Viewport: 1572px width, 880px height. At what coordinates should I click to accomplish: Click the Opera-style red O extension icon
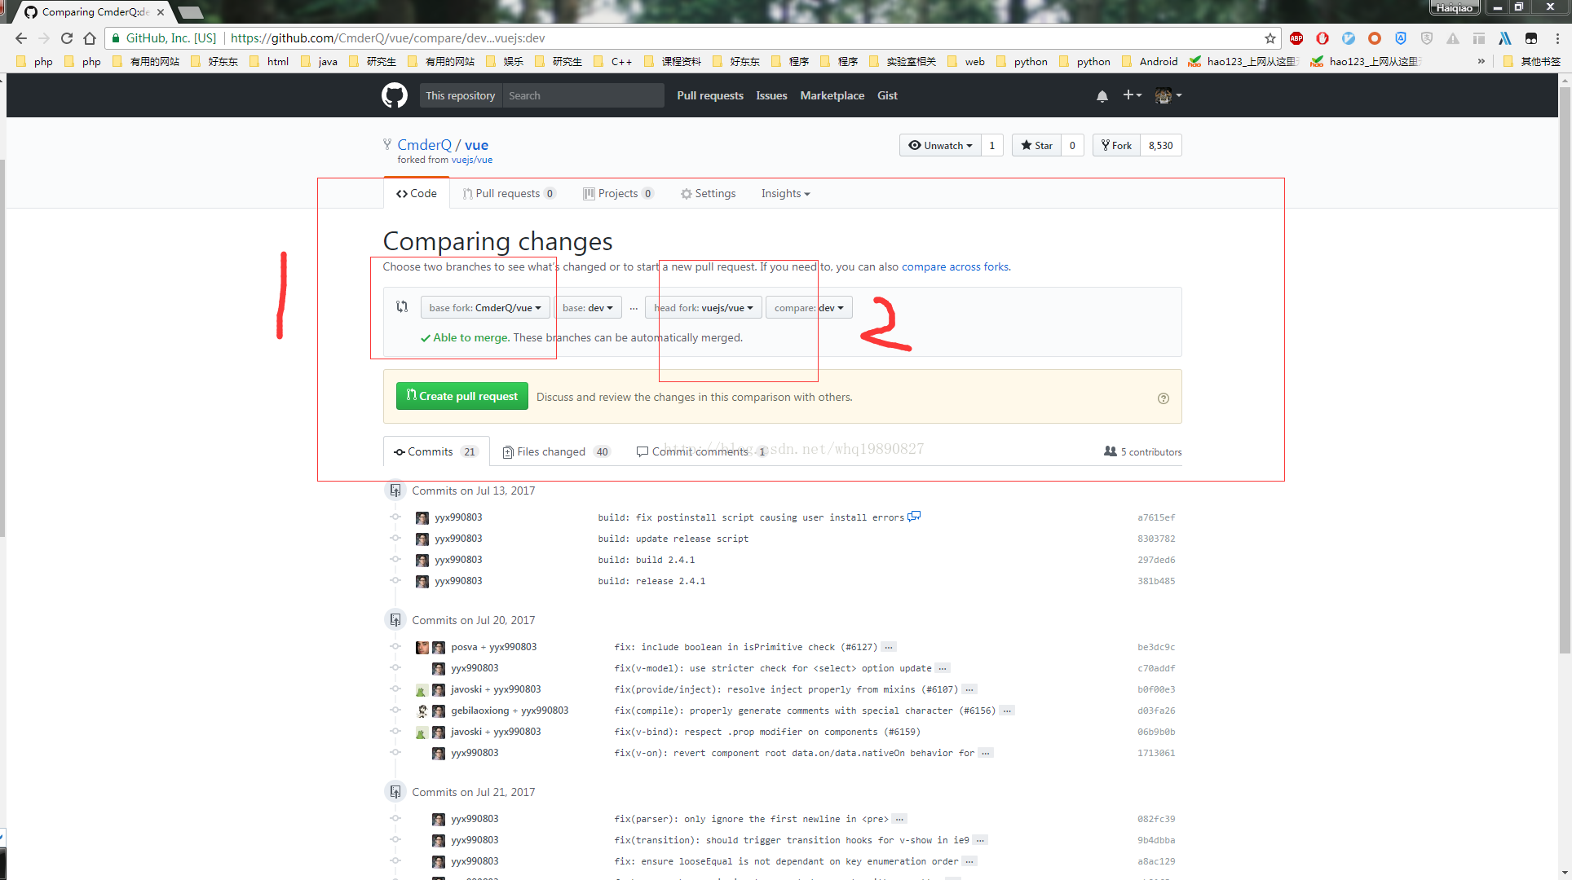1323,38
